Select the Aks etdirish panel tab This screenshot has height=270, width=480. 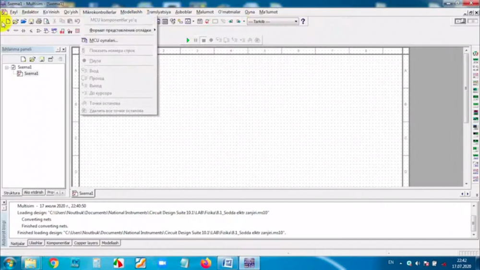tap(34, 193)
